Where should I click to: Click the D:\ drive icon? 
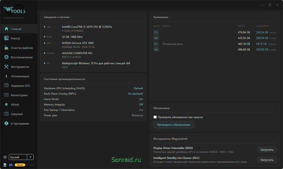(x=156, y=38)
